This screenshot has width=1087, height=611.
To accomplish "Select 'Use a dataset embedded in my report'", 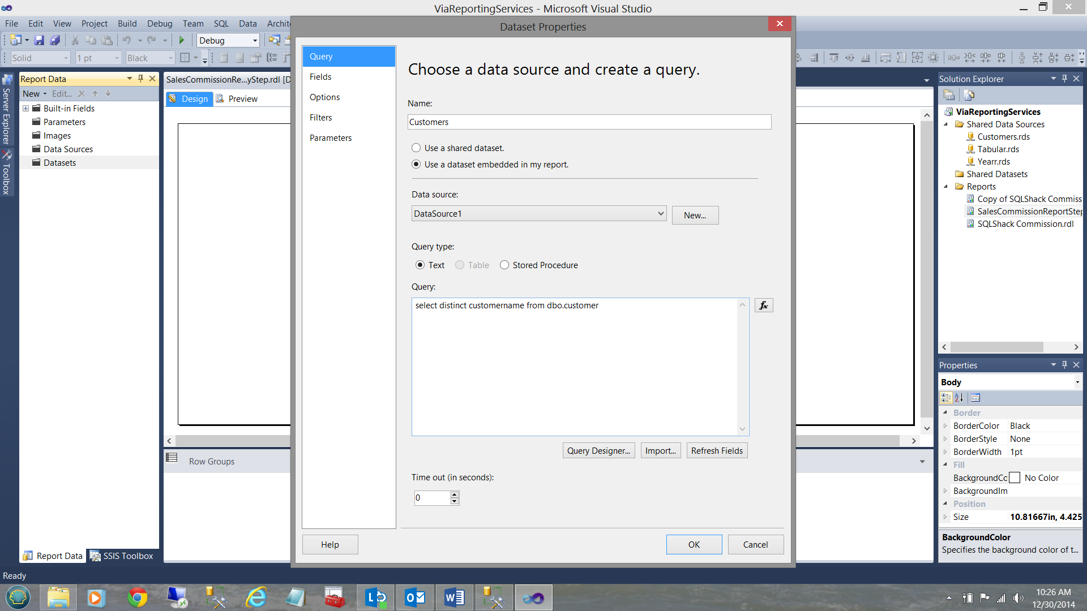I will [416, 164].
